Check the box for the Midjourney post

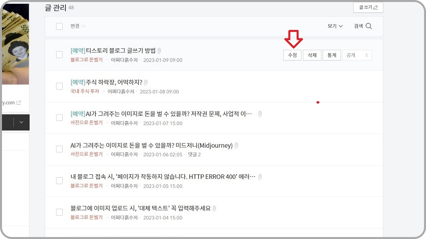coord(59,149)
